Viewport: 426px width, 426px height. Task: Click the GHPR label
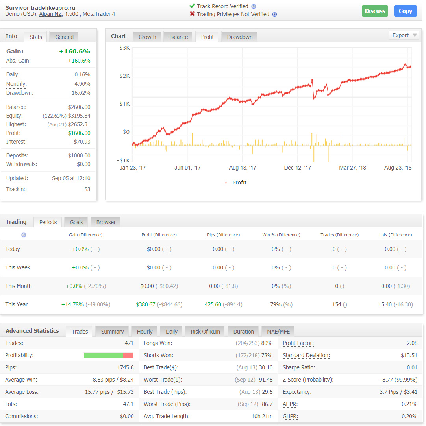pos(290,417)
